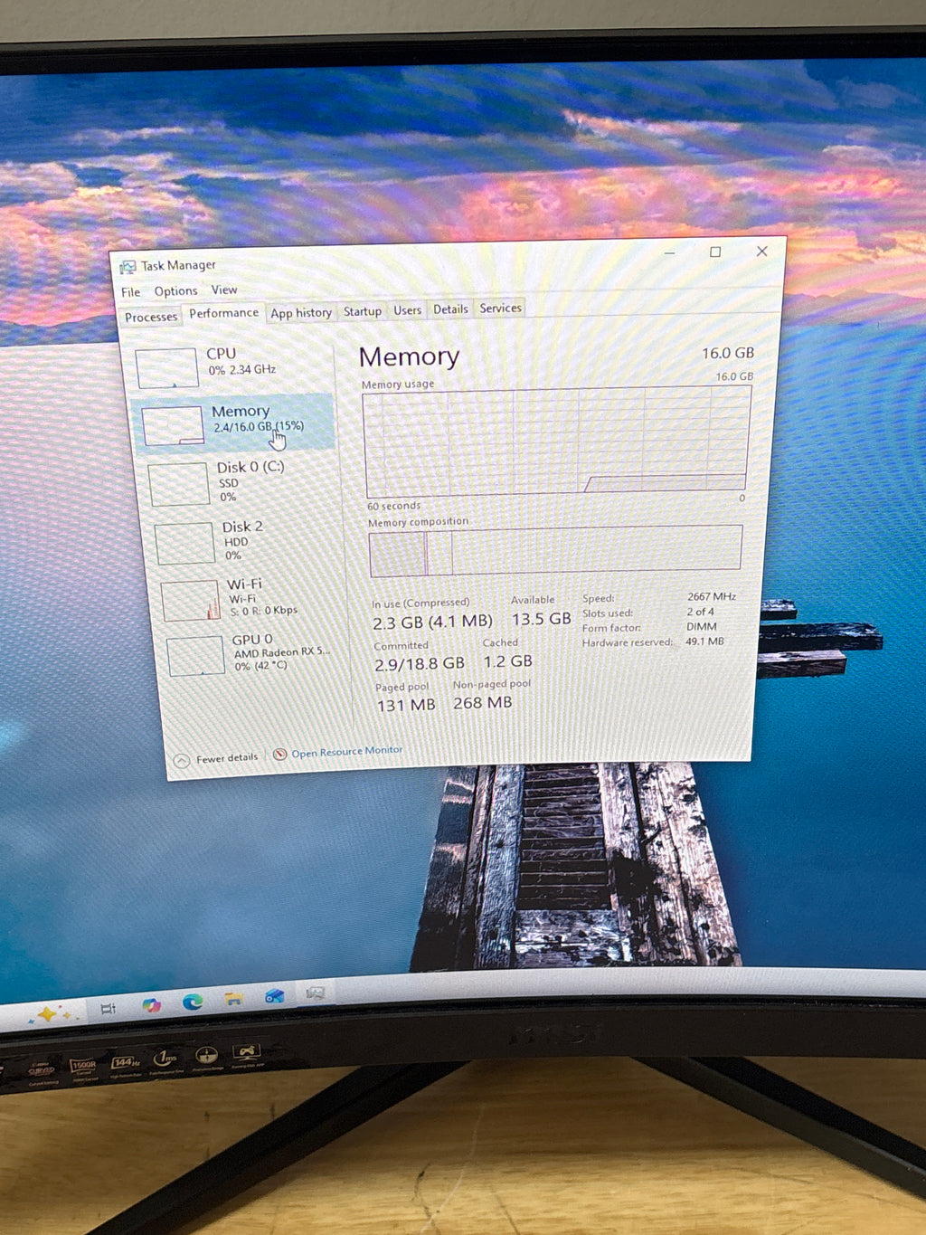The width and height of the screenshot is (926, 1235).
Task: Click the Memory composition bar
Action: coord(555,550)
